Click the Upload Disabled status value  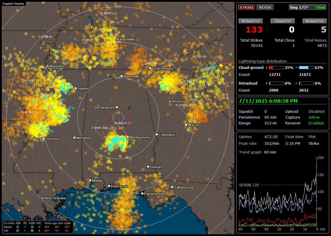click(316, 111)
